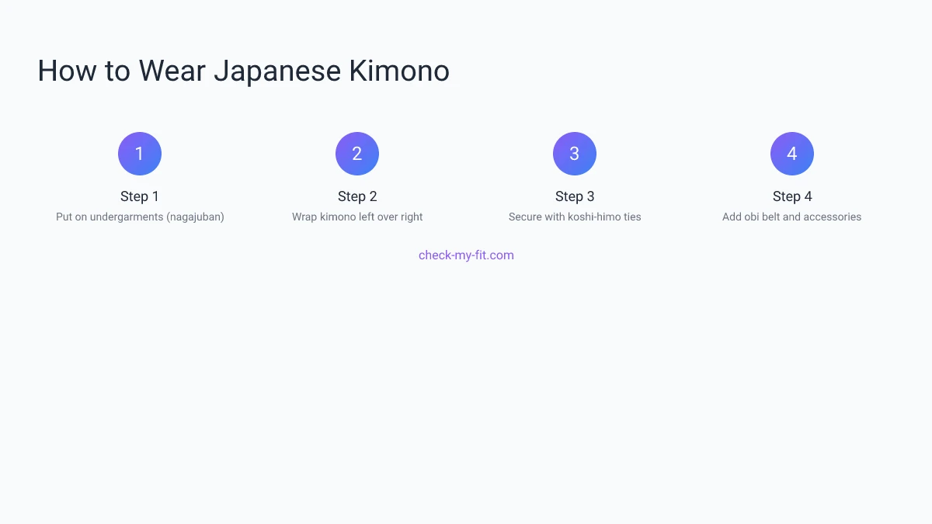This screenshot has height=524, width=932.
Task: Click the Step 2 label
Action: pos(357,196)
